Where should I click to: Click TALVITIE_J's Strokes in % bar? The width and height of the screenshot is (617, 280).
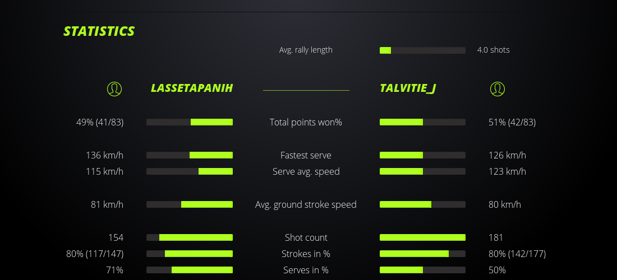pyautogui.click(x=422, y=254)
